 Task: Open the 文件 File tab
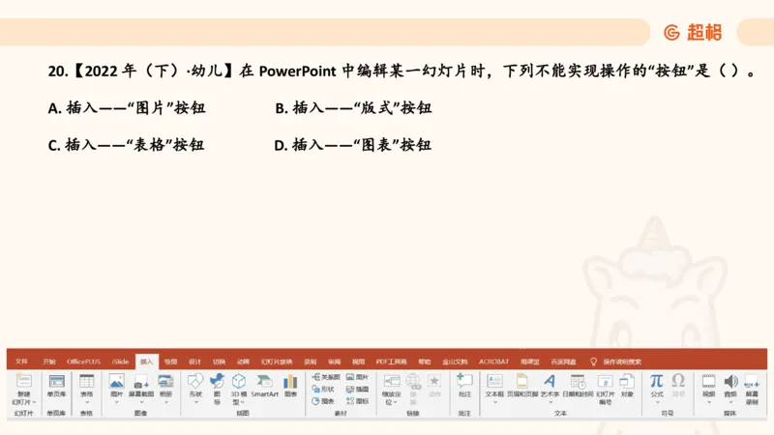point(21,362)
